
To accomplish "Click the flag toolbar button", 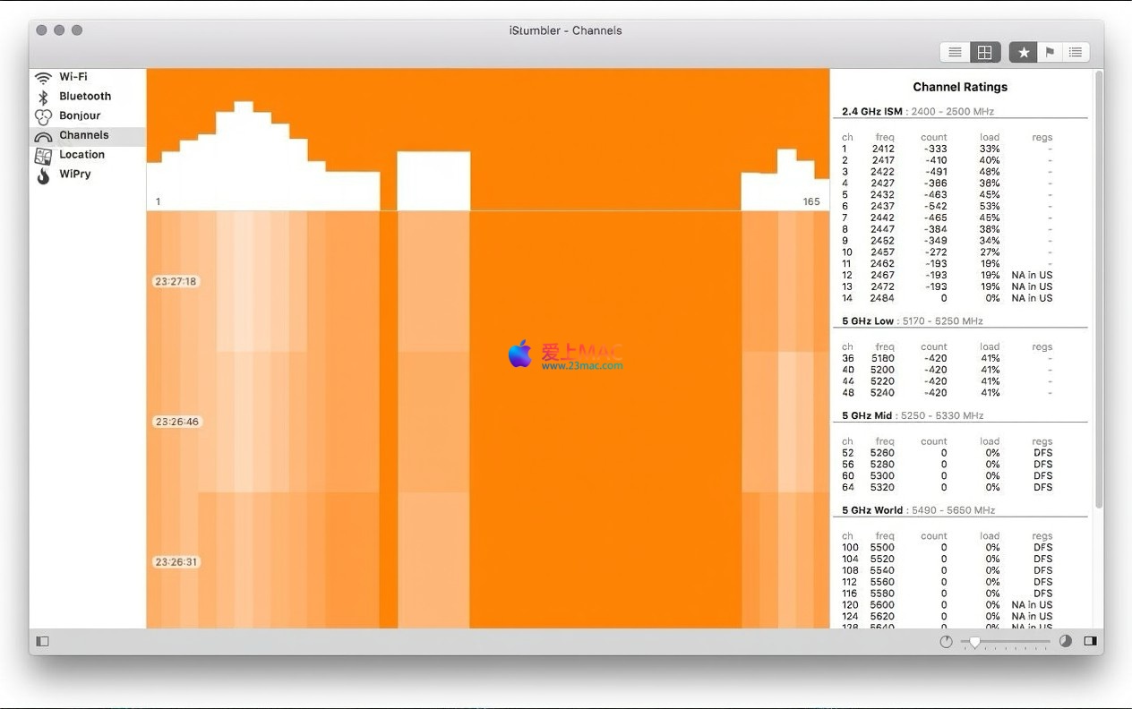I will click(1050, 53).
